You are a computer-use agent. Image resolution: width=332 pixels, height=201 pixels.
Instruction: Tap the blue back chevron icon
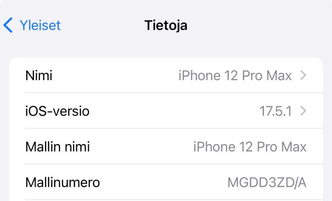coord(8,25)
